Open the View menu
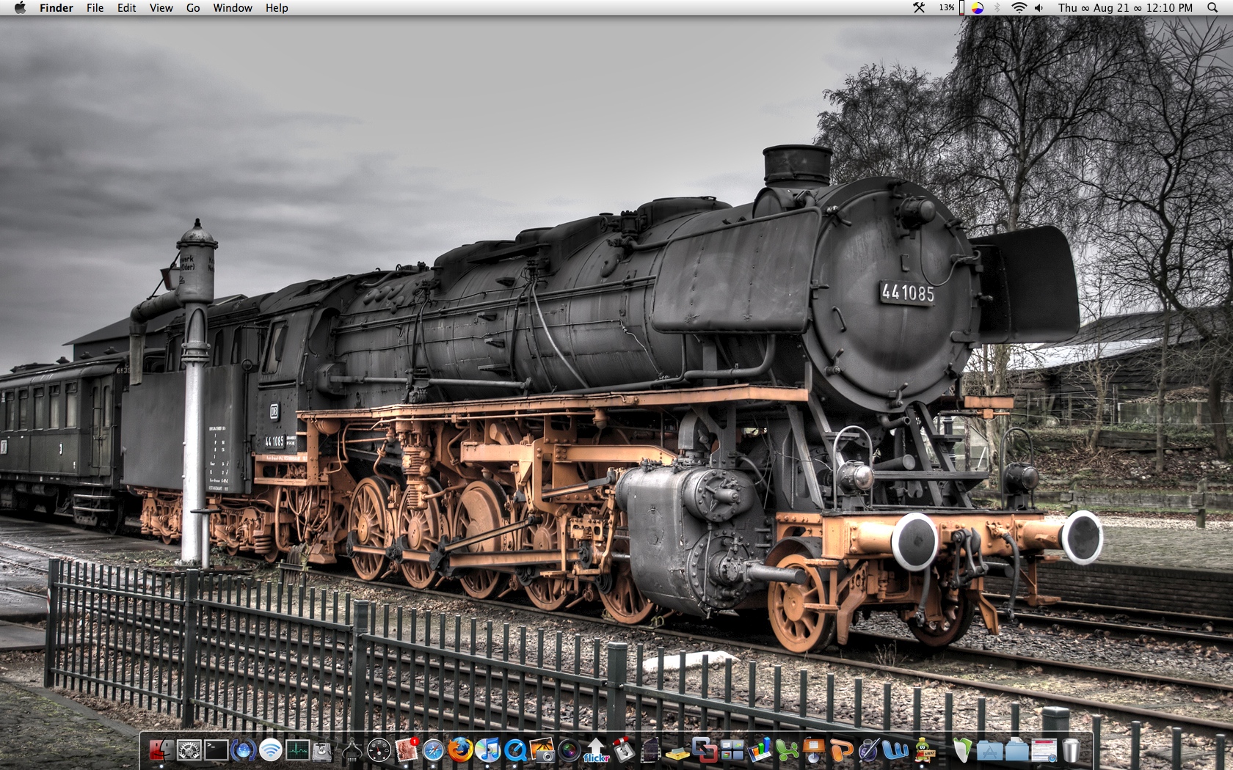This screenshot has width=1233, height=770. click(x=161, y=8)
